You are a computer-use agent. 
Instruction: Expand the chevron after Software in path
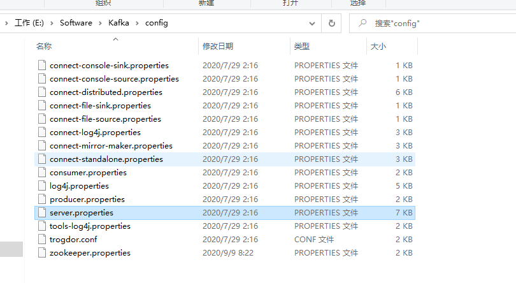point(100,23)
